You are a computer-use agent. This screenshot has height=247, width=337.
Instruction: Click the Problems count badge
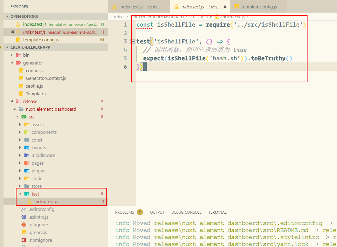tap(140, 212)
